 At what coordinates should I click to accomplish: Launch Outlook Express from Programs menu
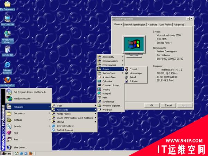click(74, 130)
